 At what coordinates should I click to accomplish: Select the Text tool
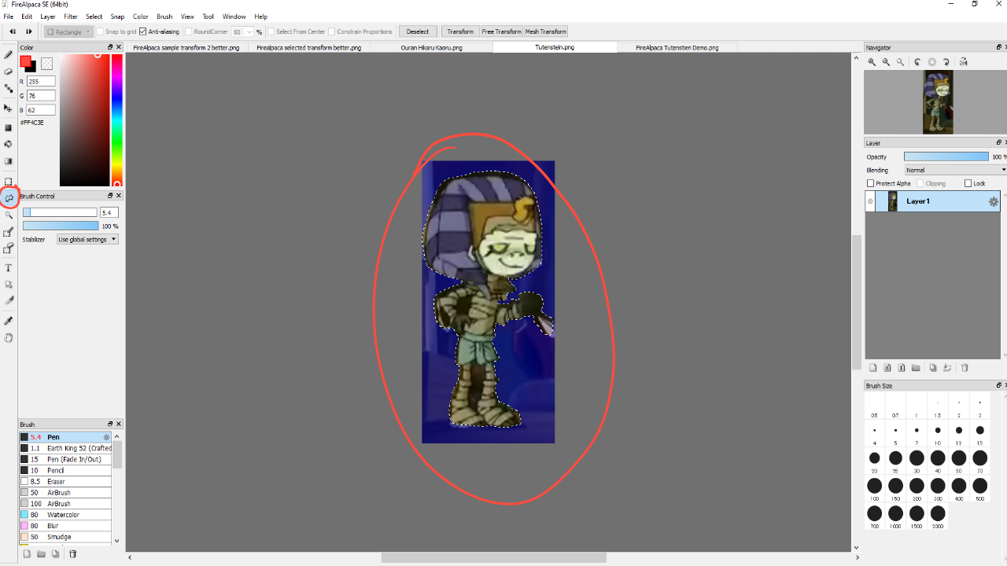pyautogui.click(x=9, y=268)
